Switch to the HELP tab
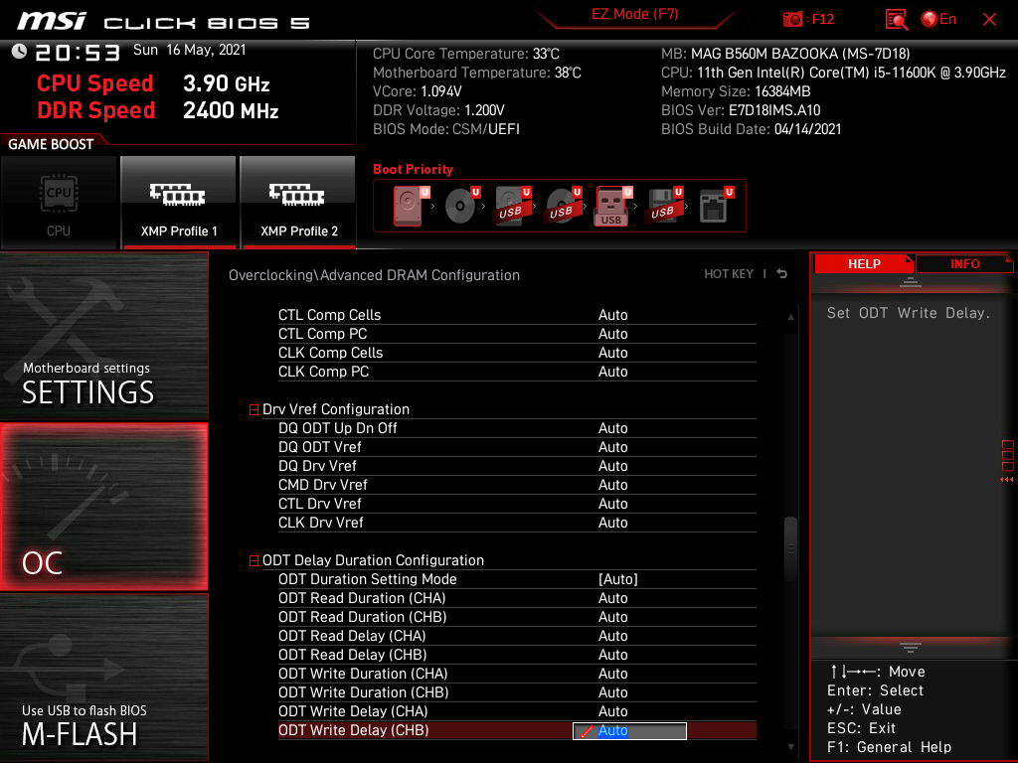 tap(864, 264)
